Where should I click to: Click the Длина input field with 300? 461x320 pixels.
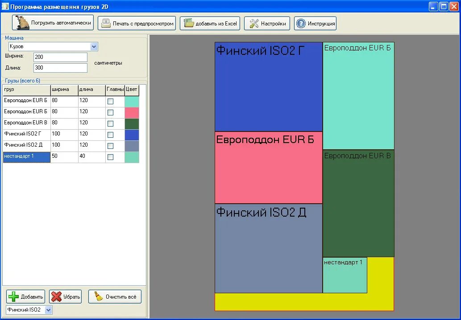[60, 68]
